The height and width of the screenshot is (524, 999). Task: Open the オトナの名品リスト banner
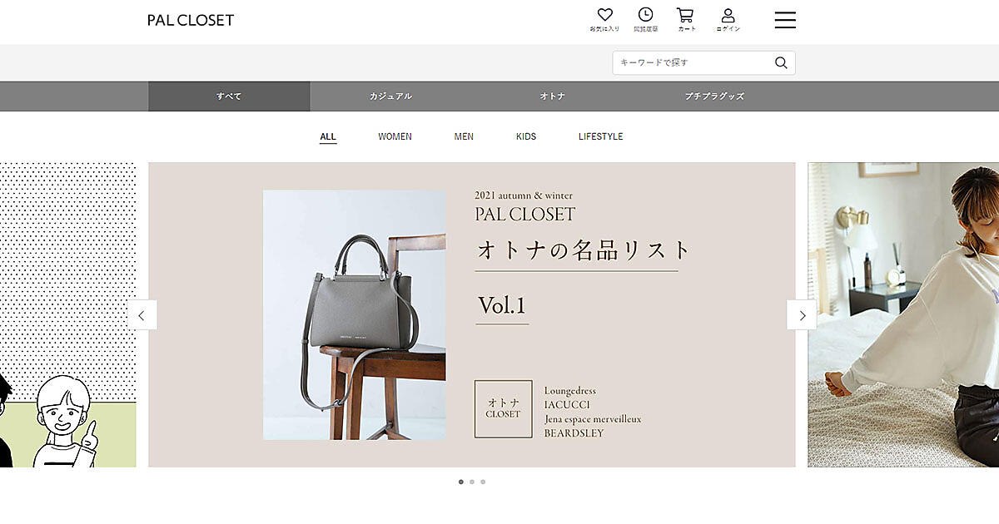472,314
